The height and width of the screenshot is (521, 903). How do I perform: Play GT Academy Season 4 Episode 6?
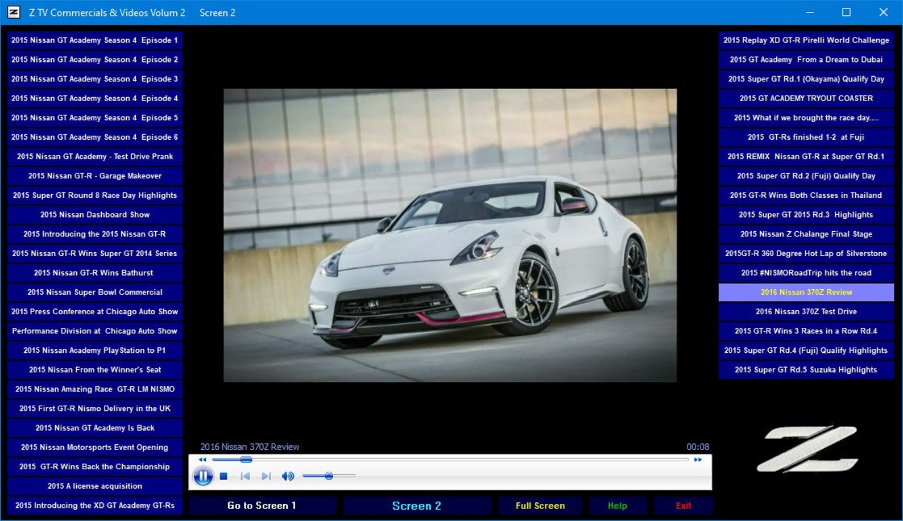pyautogui.click(x=95, y=137)
